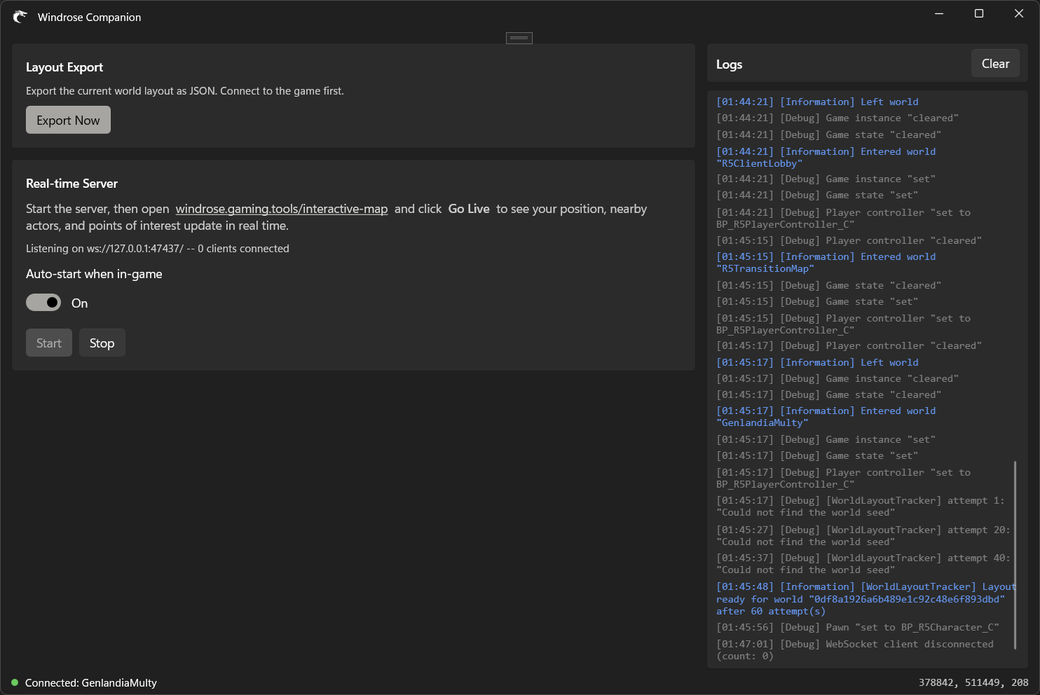
Task: Click the Windrose Companion app logo icon
Action: coord(20,17)
